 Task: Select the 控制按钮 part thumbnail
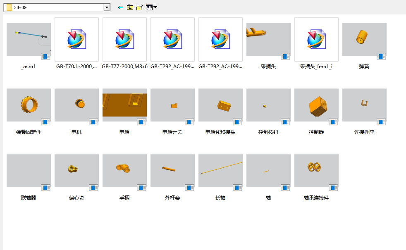pyautogui.click(x=268, y=105)
